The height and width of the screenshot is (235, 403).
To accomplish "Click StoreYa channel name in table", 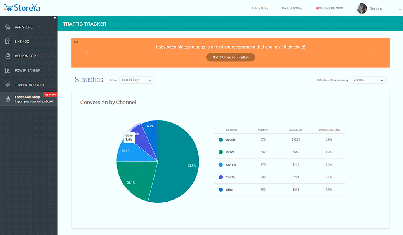I will click(231, 165).
